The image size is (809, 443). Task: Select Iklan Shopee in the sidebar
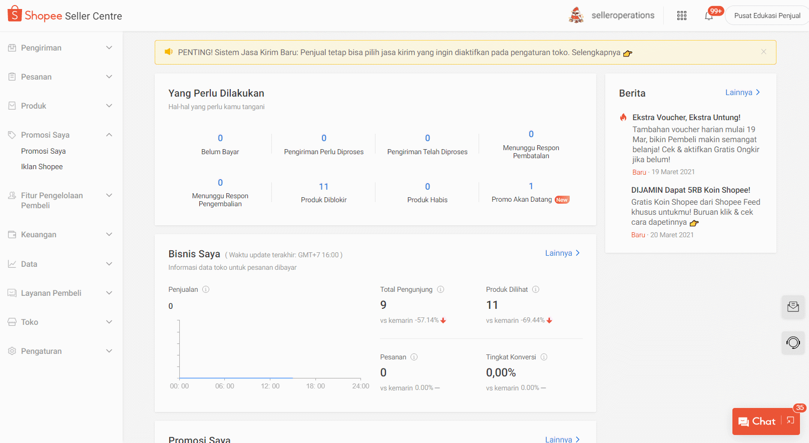42,167
